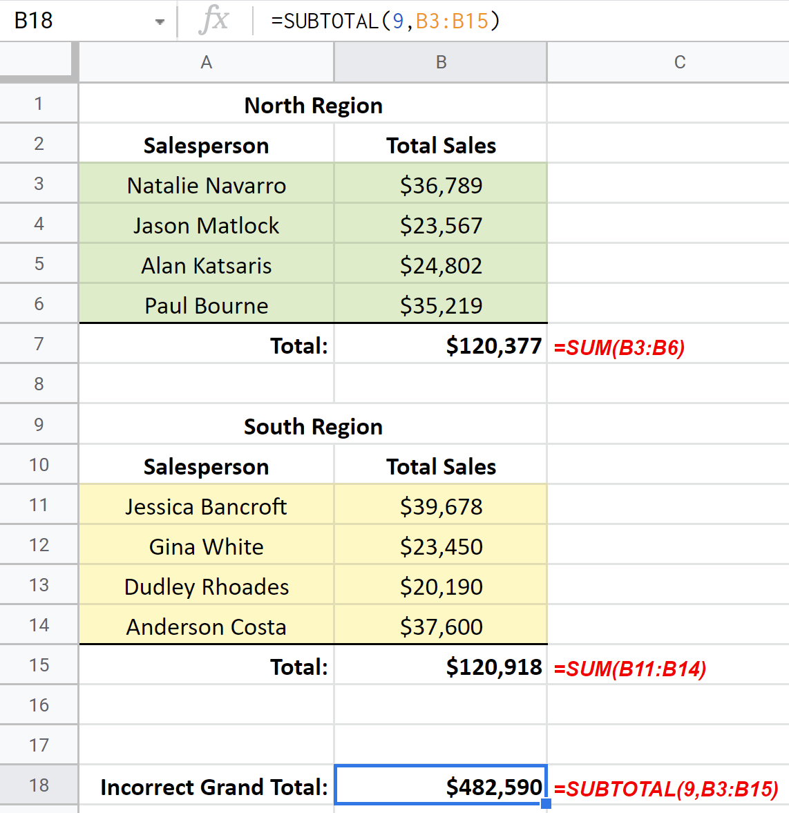The width and height of the screenshot is (789, 813).
Task: Select row 7 header
Action: coord(39,344)
